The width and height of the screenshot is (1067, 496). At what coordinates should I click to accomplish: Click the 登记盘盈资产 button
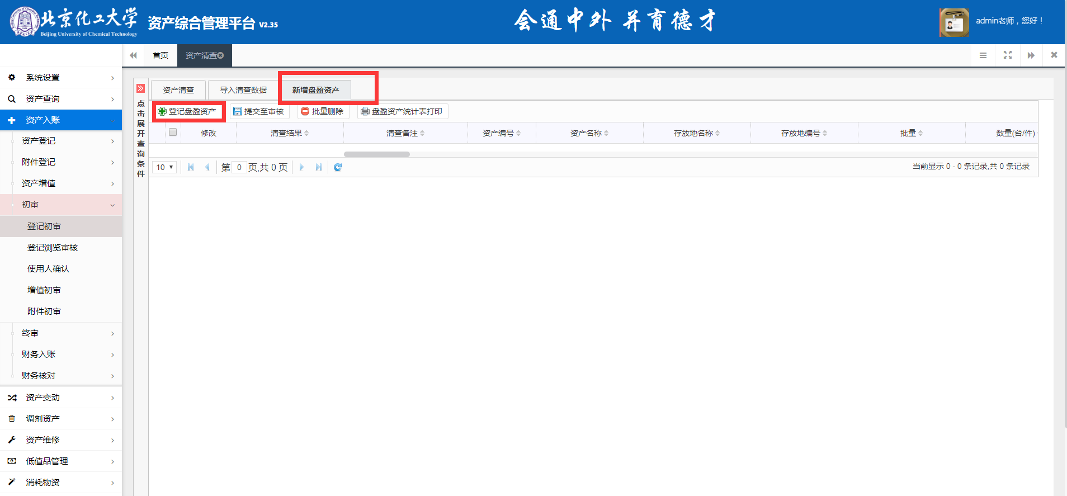(x=188, y=111)
